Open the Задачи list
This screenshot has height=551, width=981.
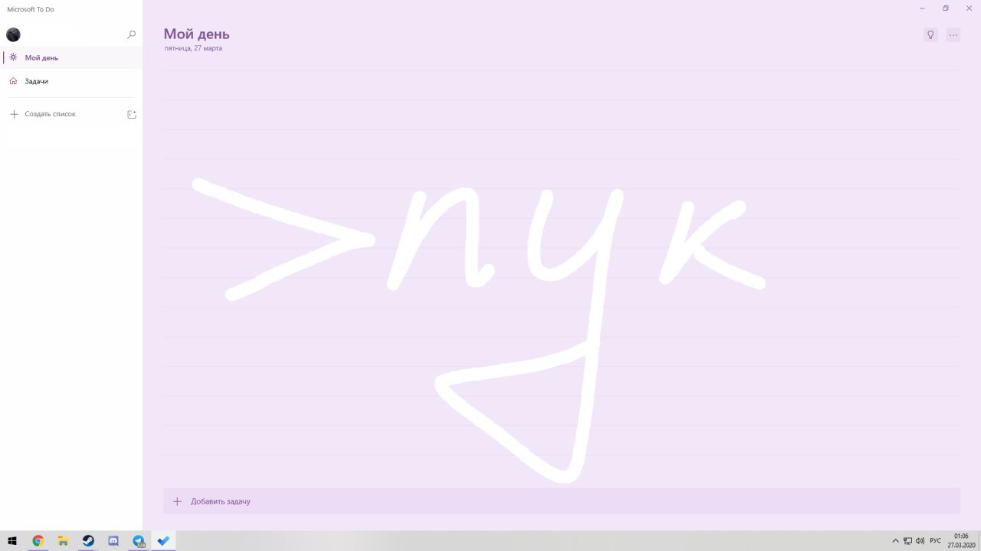coord(71,81)
